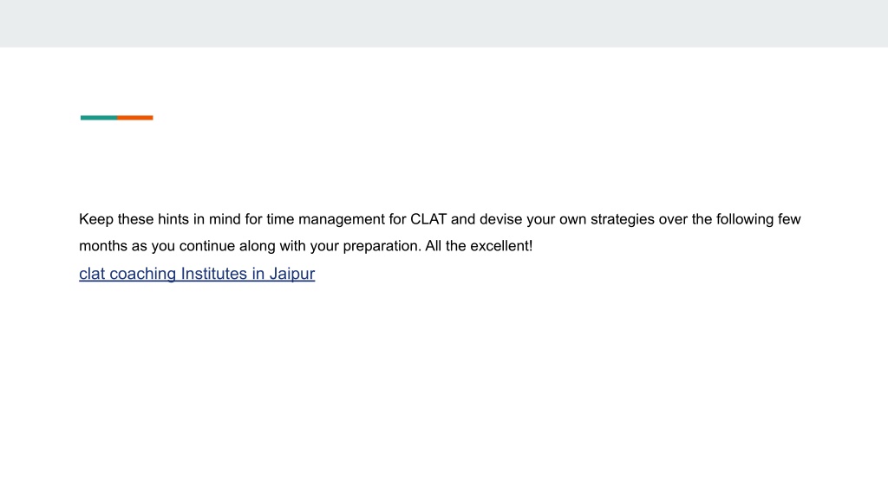Viewport: 888px width, 499px height.
Task: Click the word "Keep" starting the paragraph
Action: (96, 219)
